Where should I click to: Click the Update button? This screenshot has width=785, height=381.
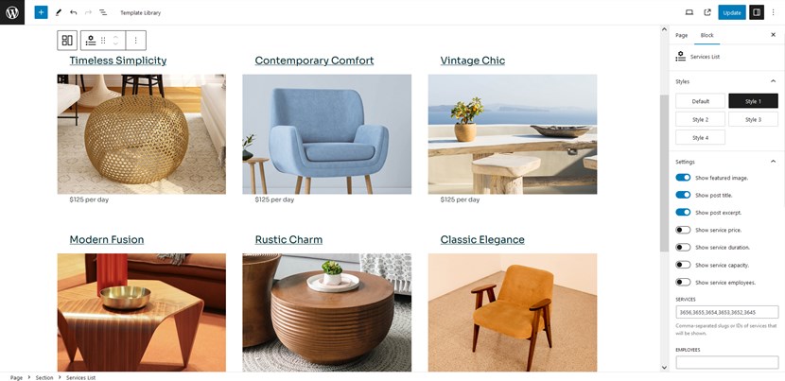(x=732, y=12)
